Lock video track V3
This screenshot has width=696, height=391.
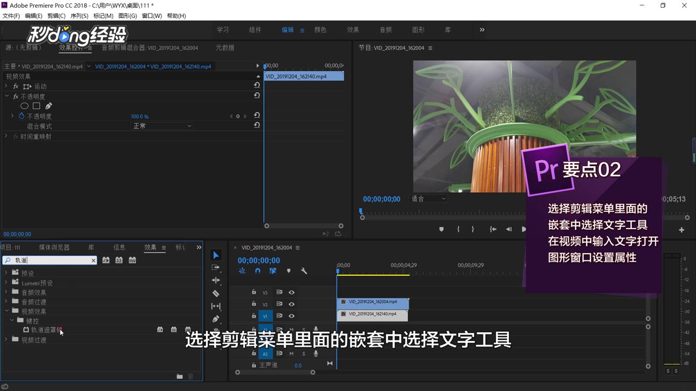(253, 292)
